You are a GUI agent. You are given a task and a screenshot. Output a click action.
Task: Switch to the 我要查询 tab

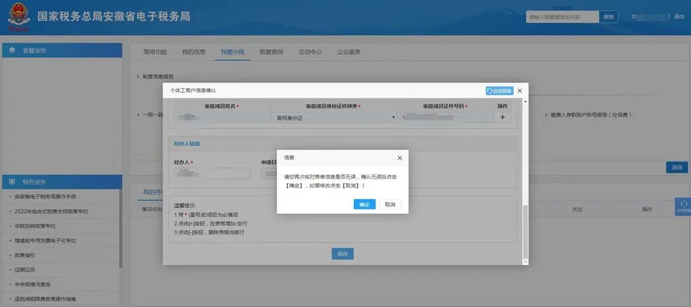tap(271, 52)
